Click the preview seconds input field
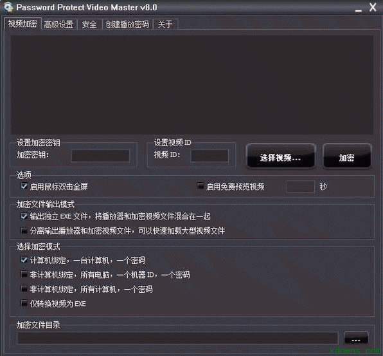The height and width of the screenshot is (356, 383). tap(301, 187)
